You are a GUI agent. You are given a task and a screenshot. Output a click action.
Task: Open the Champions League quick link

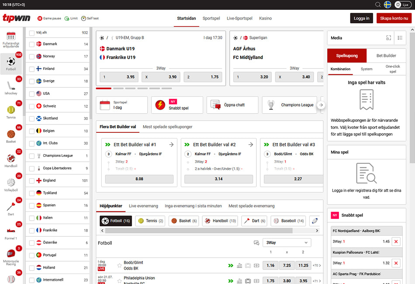pyautogui.click(x=290, y=105)
